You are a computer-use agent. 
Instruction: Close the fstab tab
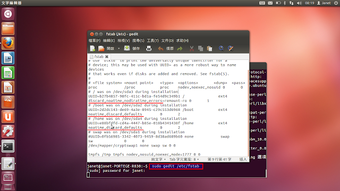107,57
